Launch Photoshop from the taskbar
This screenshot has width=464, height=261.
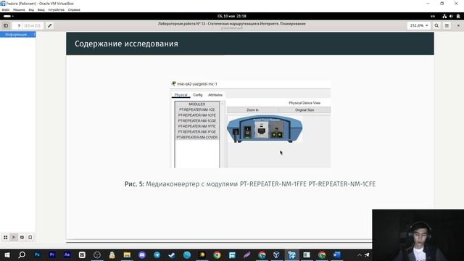(x=37, y=254)
